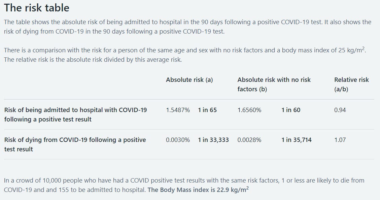Screen dimensions: 380x200
Task: Click the "1 in 65" odds value
Action: pyautogui.click(x=207, y=110)
